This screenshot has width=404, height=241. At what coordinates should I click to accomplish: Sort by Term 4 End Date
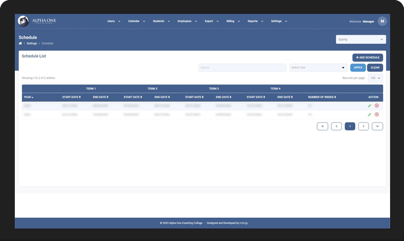pyautogui.click(x=285, y=97)
